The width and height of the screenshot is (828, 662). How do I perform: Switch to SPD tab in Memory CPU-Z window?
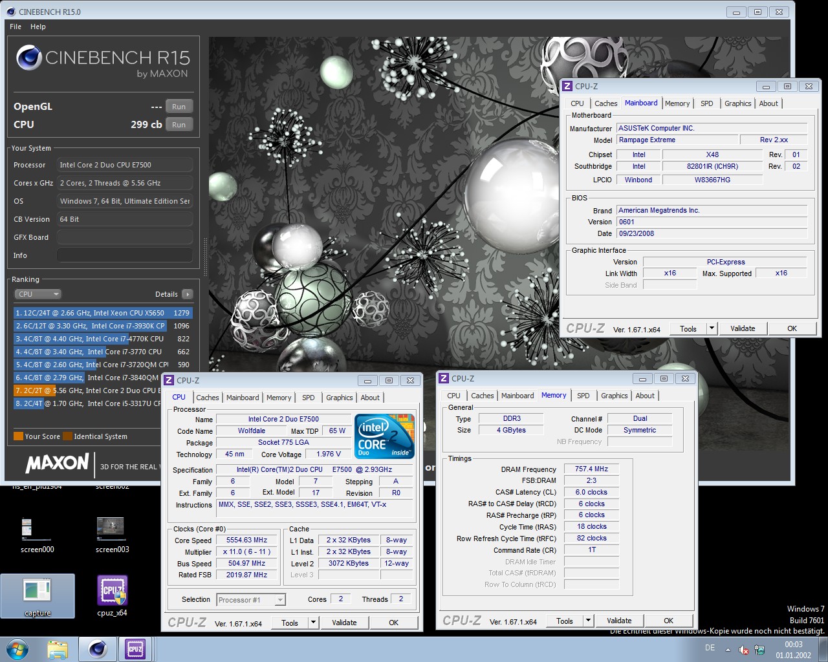[x=583, y=396]
